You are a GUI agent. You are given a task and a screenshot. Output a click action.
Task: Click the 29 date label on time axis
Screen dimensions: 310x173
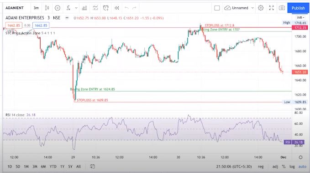pyautogui.click(x=73, y=157)
